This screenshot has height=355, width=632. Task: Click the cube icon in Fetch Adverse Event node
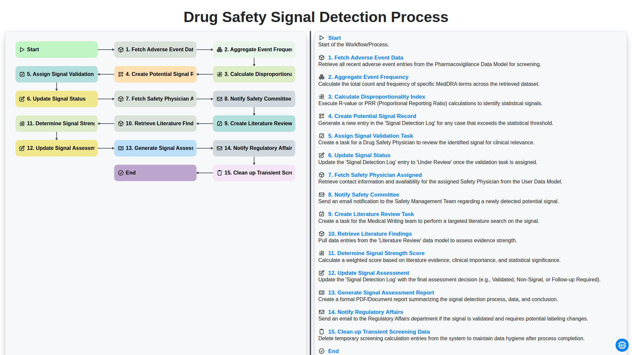pyautogui.click(x=121, y=50)
